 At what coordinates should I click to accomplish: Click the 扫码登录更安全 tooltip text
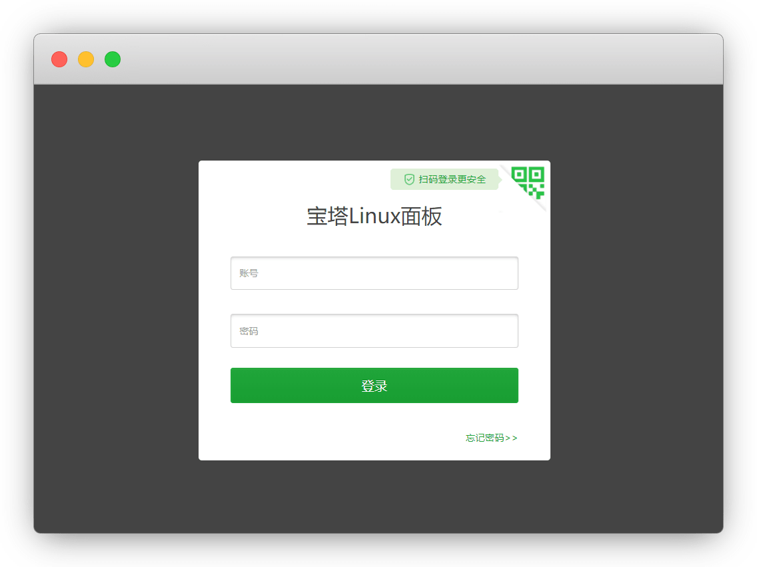coord(452,180)
